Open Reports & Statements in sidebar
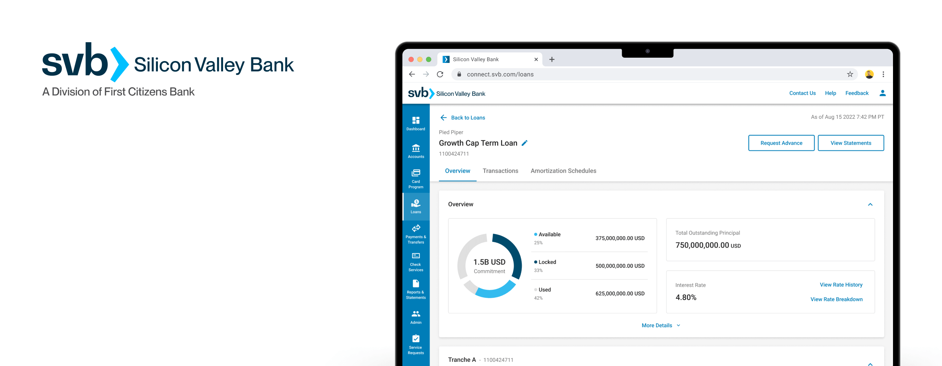This screenshot has height=366, width=942. pyautogui.click(x=416, y=289)
